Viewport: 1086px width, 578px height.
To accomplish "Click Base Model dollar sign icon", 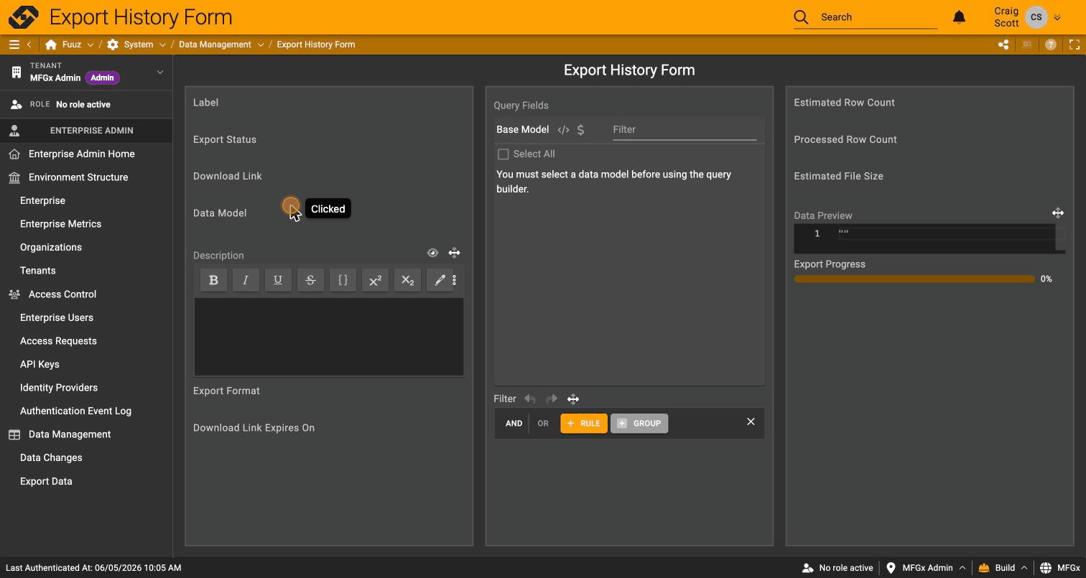I will click(580, 130).
